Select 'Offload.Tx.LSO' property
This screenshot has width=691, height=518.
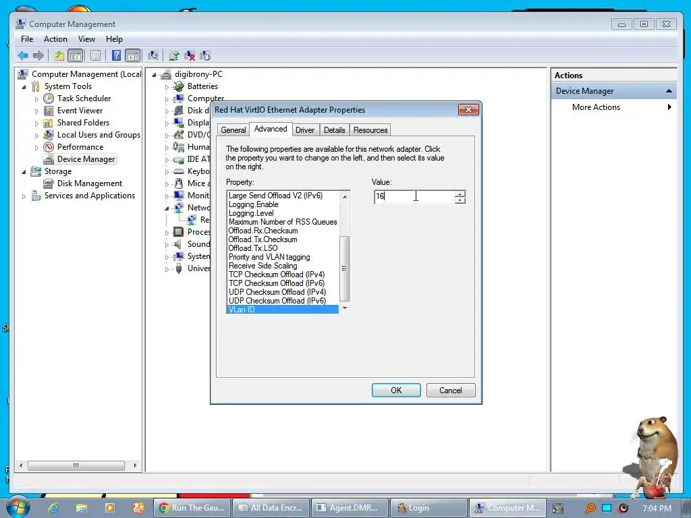(x=253, y=248)
